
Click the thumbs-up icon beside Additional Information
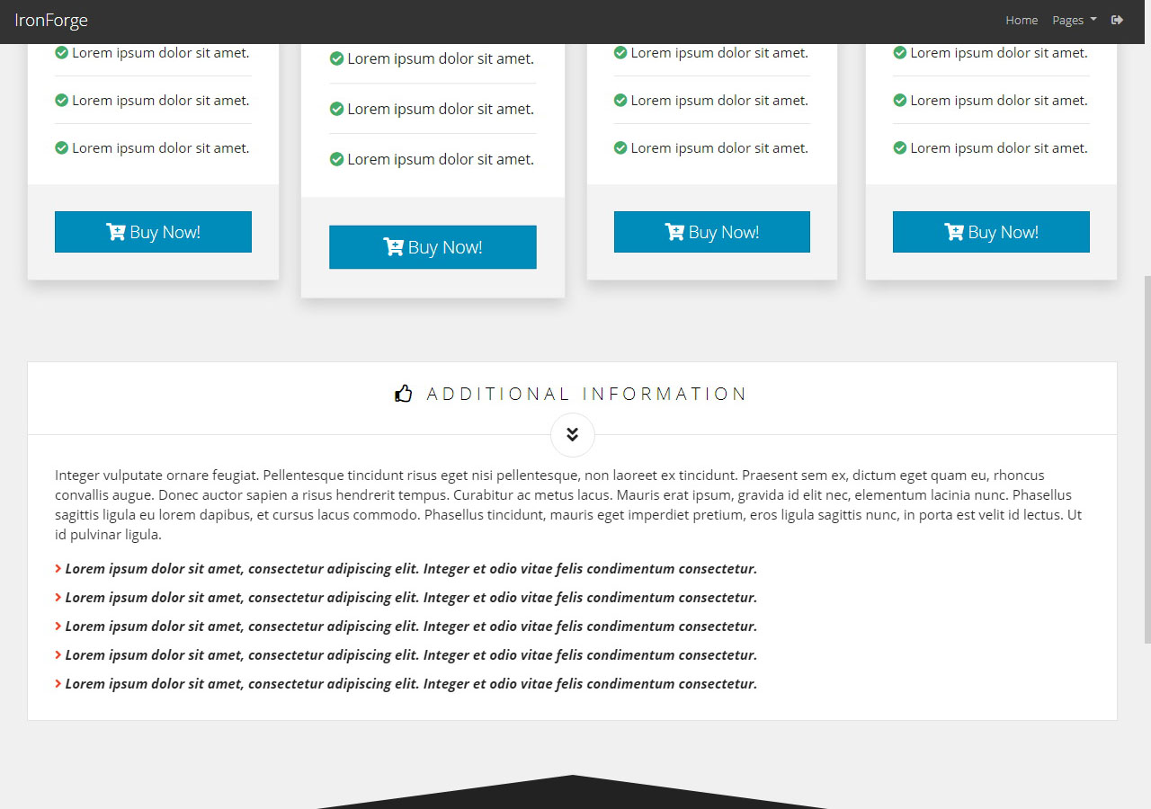click(x=404, y=394)
